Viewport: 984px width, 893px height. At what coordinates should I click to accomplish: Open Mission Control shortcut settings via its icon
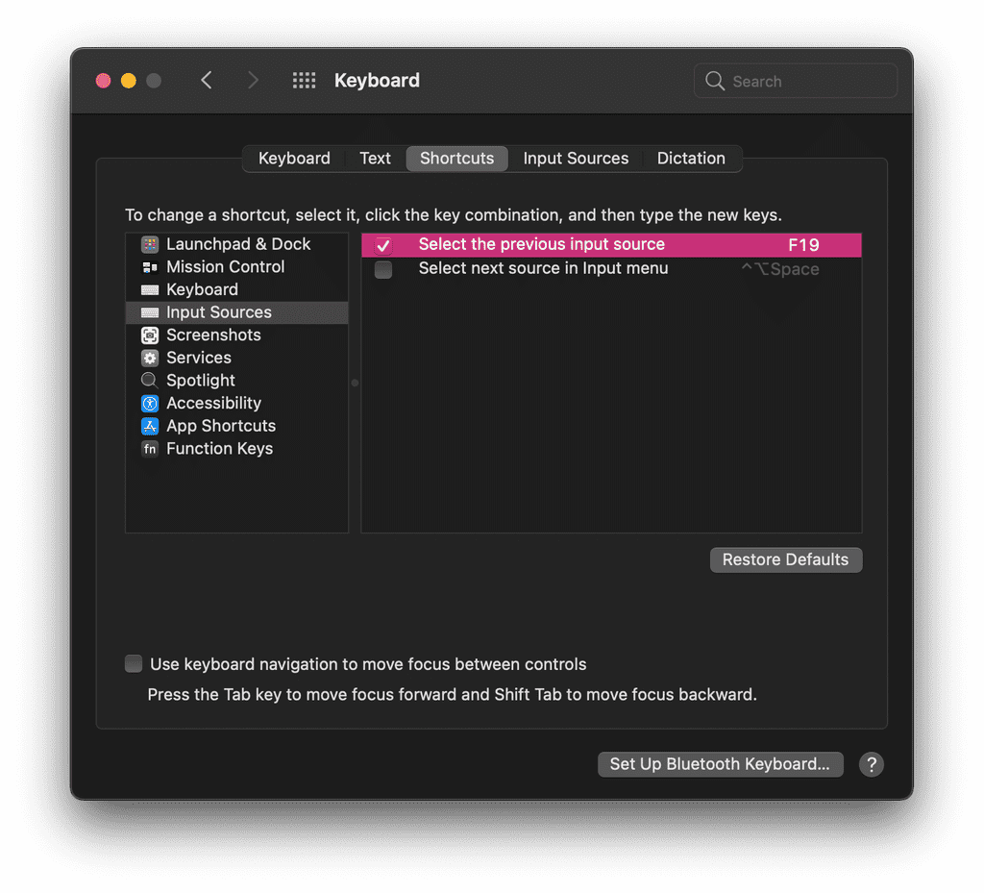tap(150, 266)
